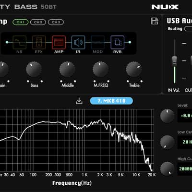Viewport: 192px width, 192px height.
Task: Click the BASS 50BT title text
Action: point(36,7)
